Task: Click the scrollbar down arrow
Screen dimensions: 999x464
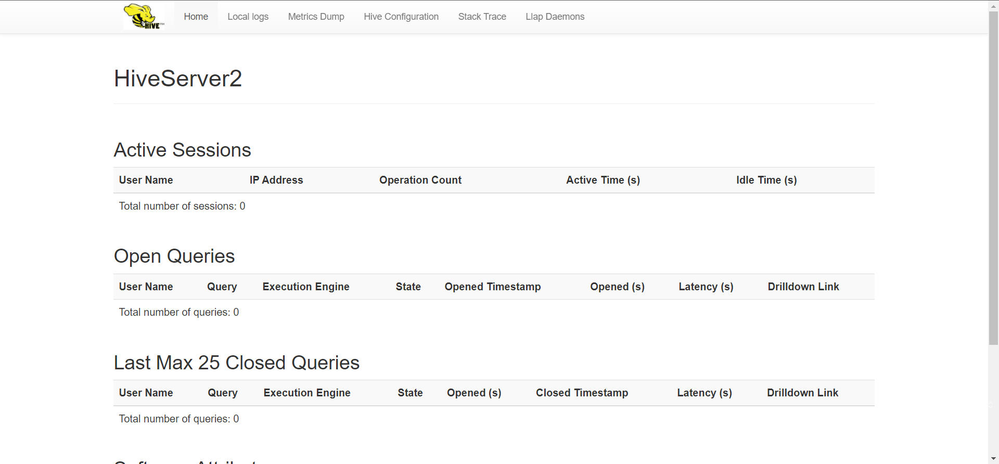Action: [x=993, y=459]
